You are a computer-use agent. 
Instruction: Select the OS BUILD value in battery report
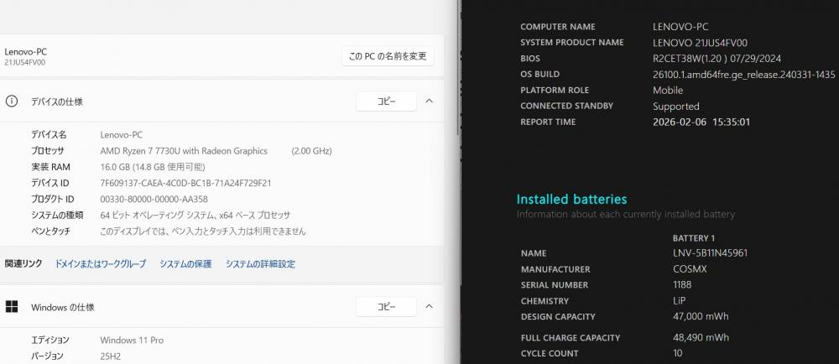(743, 75)
